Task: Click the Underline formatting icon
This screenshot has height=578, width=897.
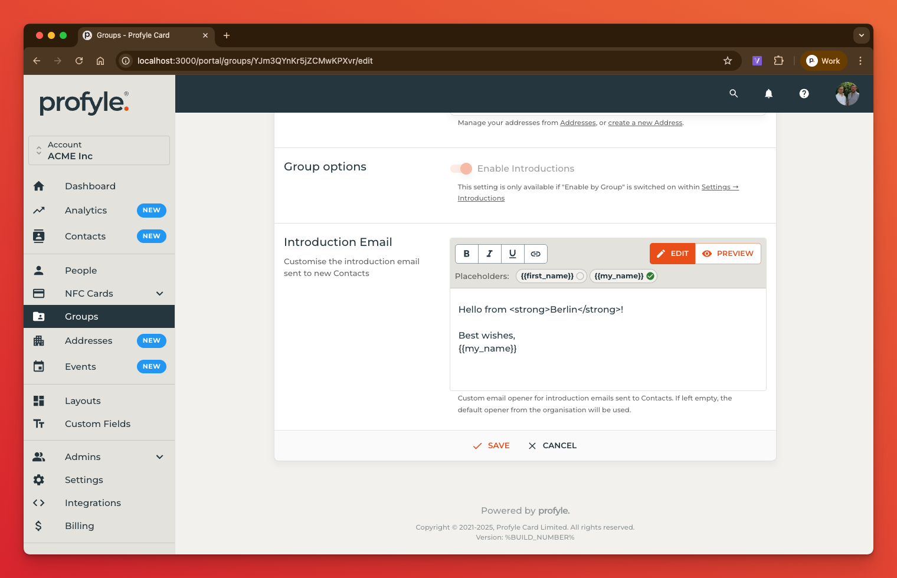Action: coord(512,254)
